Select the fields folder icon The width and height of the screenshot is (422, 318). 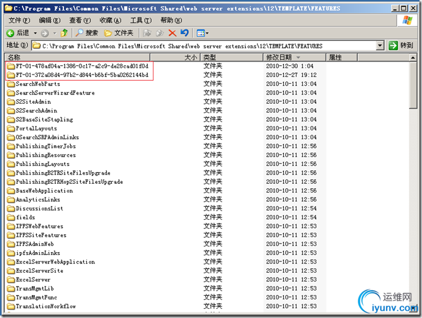11,217
